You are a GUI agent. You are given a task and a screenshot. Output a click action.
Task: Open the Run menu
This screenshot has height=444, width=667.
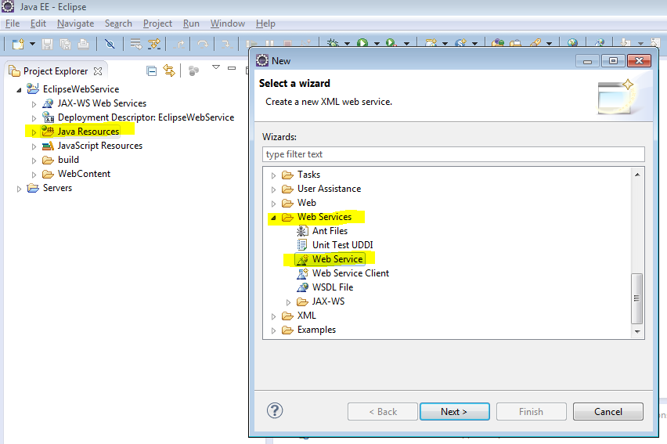tap(191, 23)
